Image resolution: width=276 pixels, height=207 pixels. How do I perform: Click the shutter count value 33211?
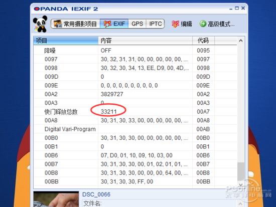coord(108,112)
